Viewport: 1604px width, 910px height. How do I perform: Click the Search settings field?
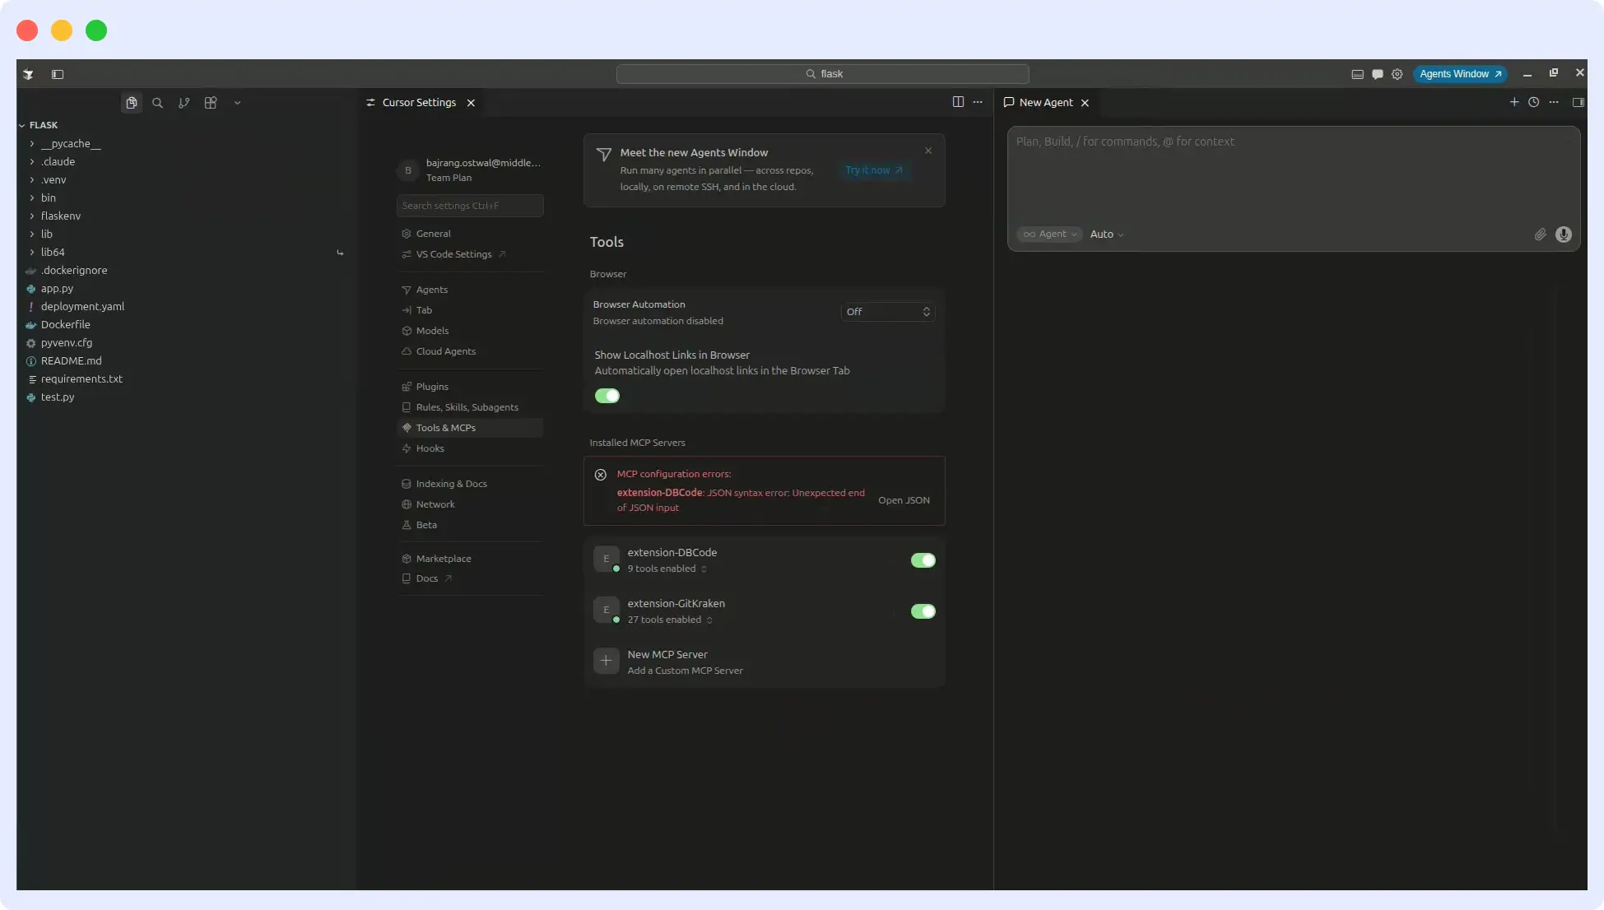[470, 206]
